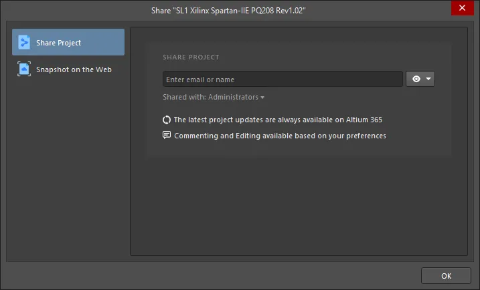Click the Share dialog title text

(228, 11)
